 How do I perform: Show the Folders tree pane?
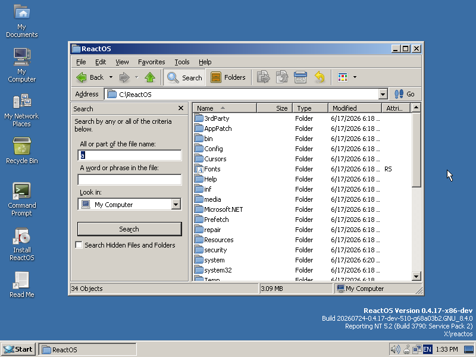point(228,77)
